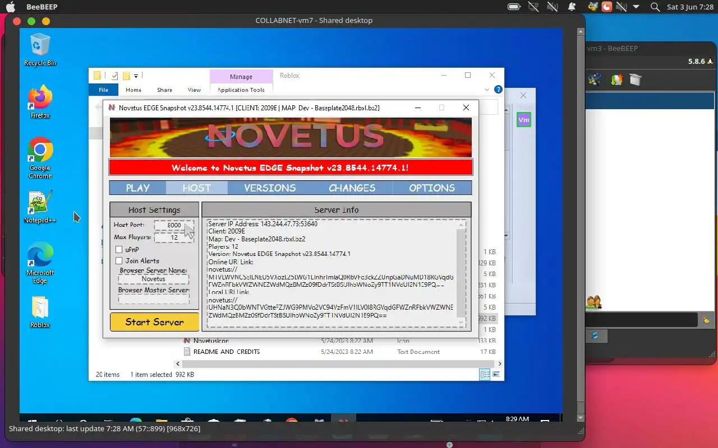718x448 pixels.
Task: Open the File tab in Explorer
Action: coord(104,90)
